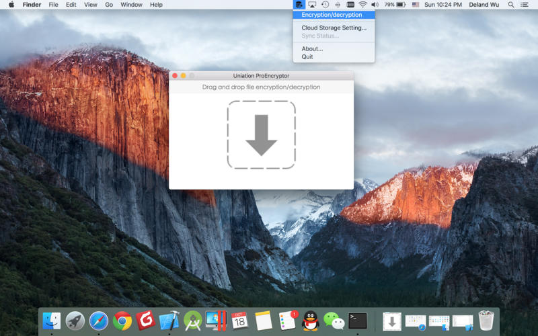Click the volume speaker icon
538x336 pixels.
click(375, 5)
